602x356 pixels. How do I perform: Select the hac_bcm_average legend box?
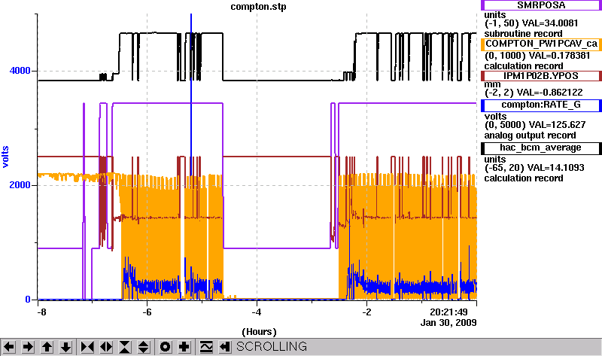pyautogui.click(x=541, y=148)
